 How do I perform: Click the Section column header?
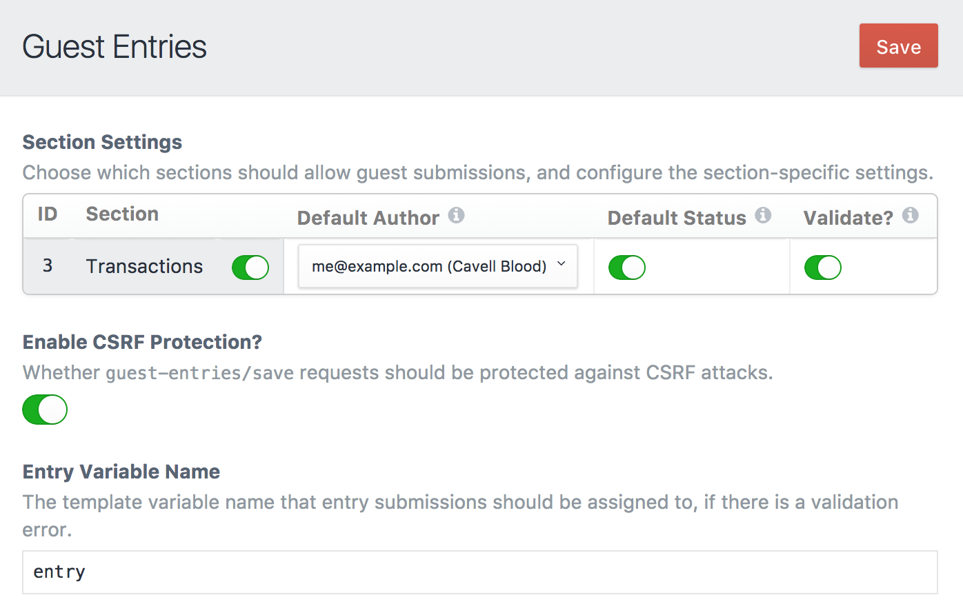coord(122,214)
